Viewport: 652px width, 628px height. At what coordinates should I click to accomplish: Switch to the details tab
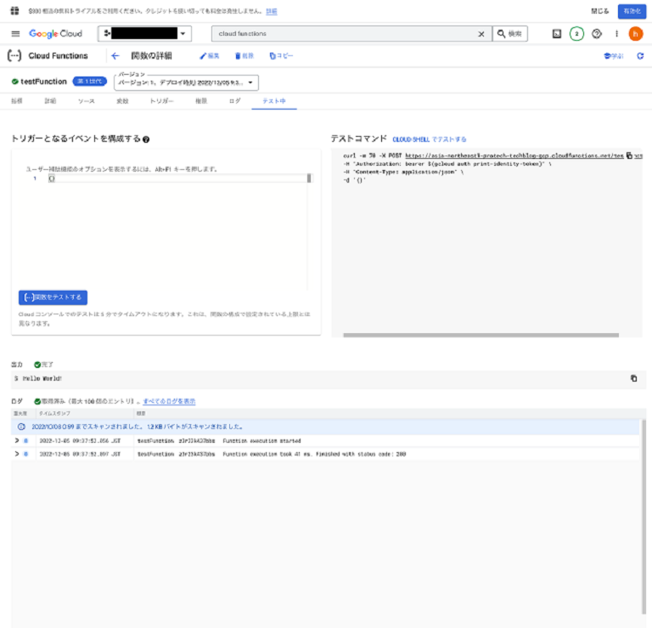(x=50, y=101)
